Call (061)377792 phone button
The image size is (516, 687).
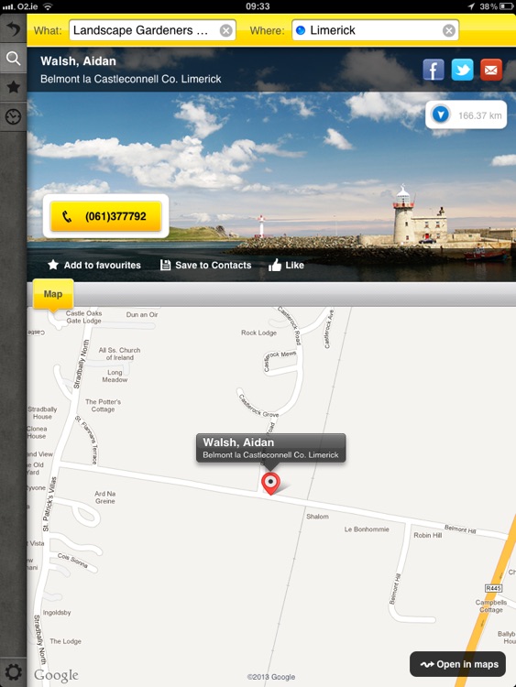pos(105,216)
